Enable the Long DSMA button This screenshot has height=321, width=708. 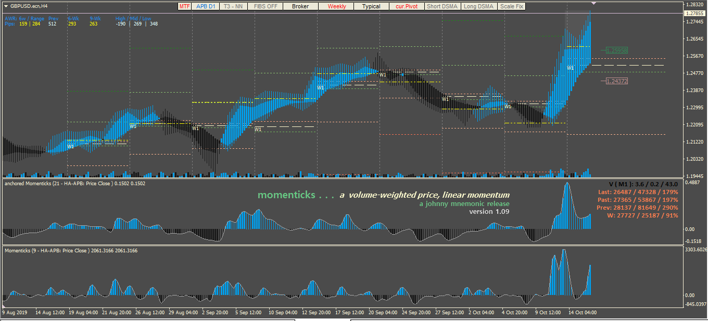479,7
